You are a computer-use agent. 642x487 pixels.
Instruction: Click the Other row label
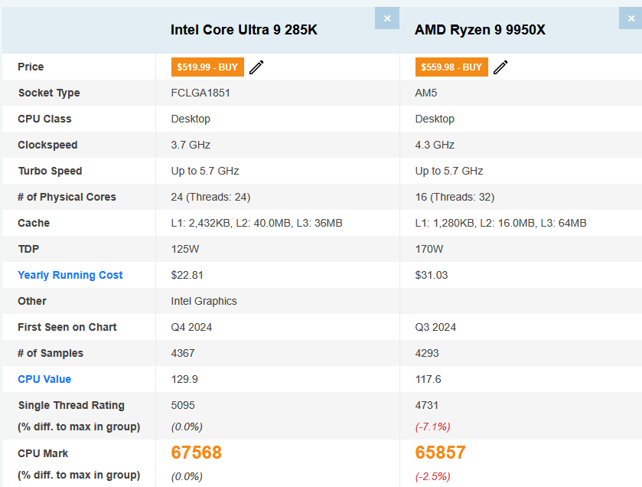pyautogui.click(x=32, y=301)
